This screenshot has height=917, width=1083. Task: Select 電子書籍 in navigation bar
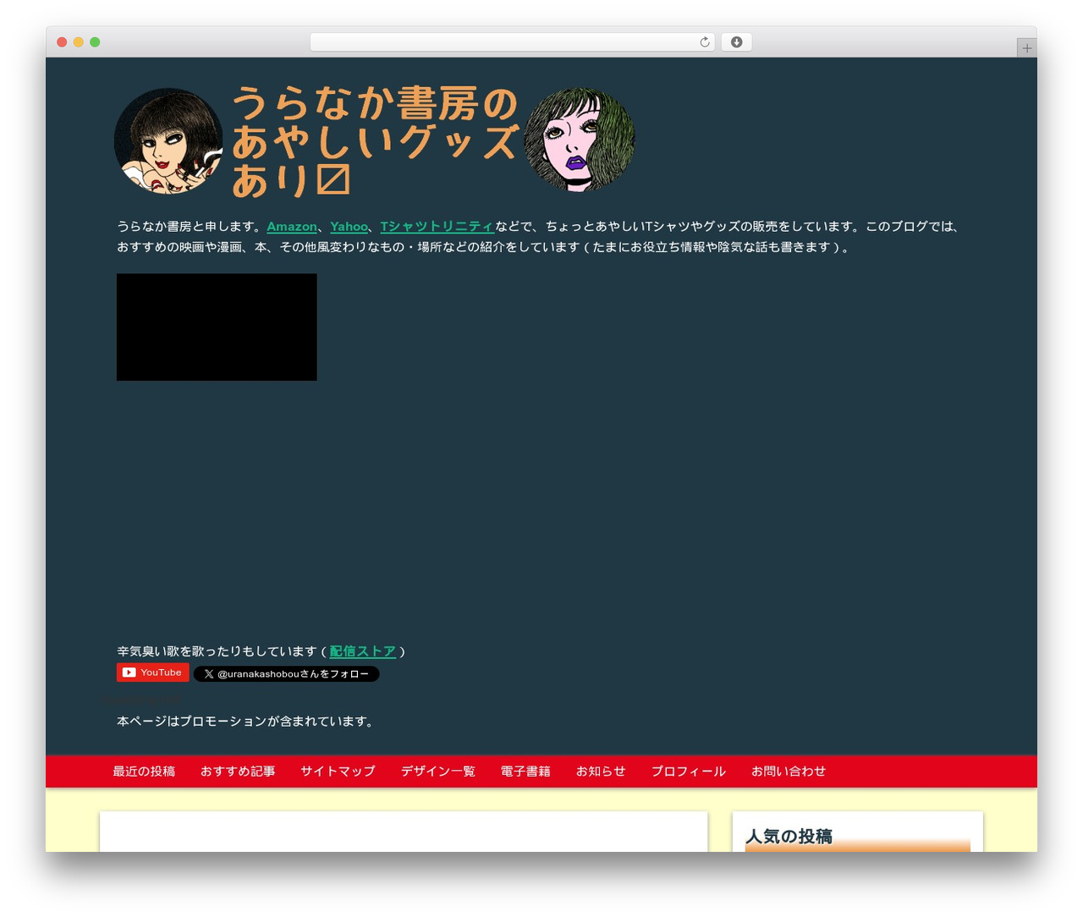pos(525,771)
